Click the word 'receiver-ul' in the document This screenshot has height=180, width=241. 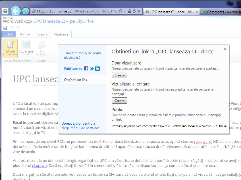(203, 141)
